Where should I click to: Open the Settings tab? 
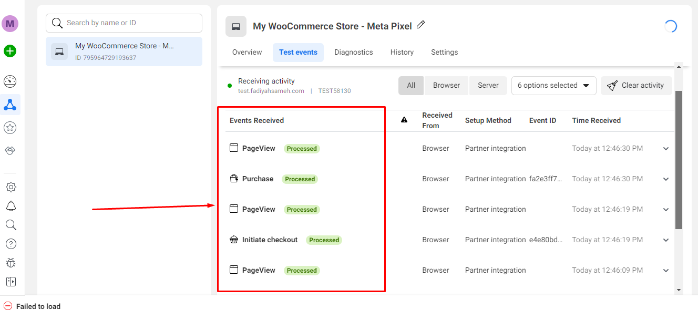click(445, 52)
